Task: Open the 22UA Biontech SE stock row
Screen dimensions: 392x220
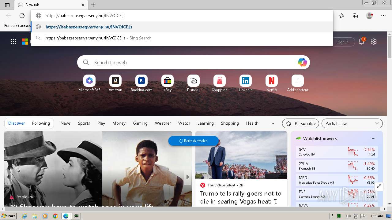Action: [337, 166]
